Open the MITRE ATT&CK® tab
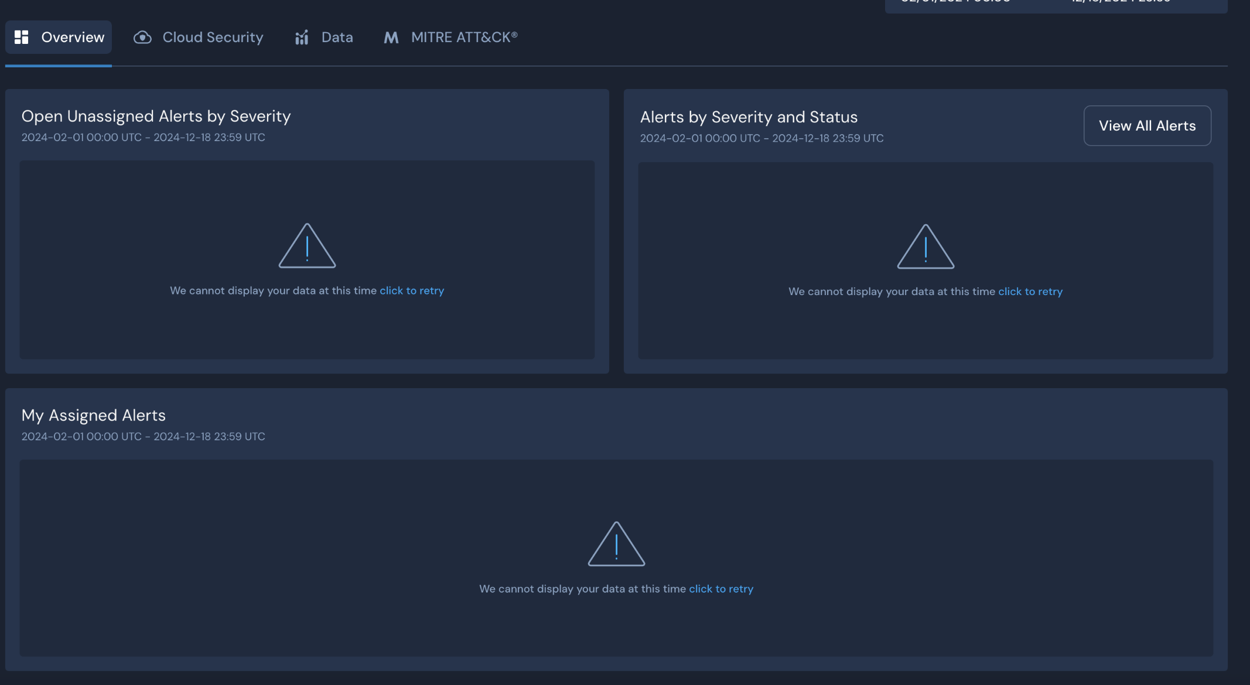This screenshot has width=1250, height=685. click(464, 37)
